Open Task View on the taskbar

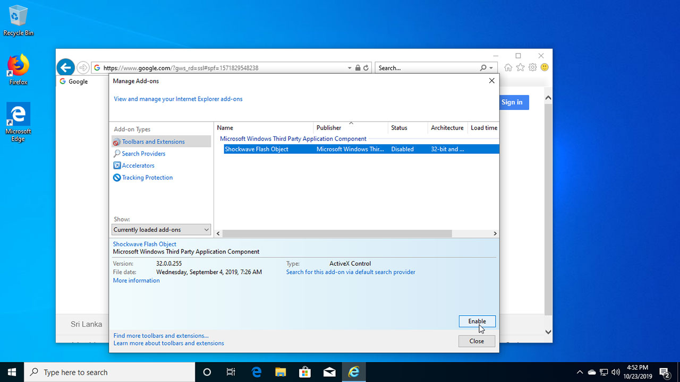231,372
